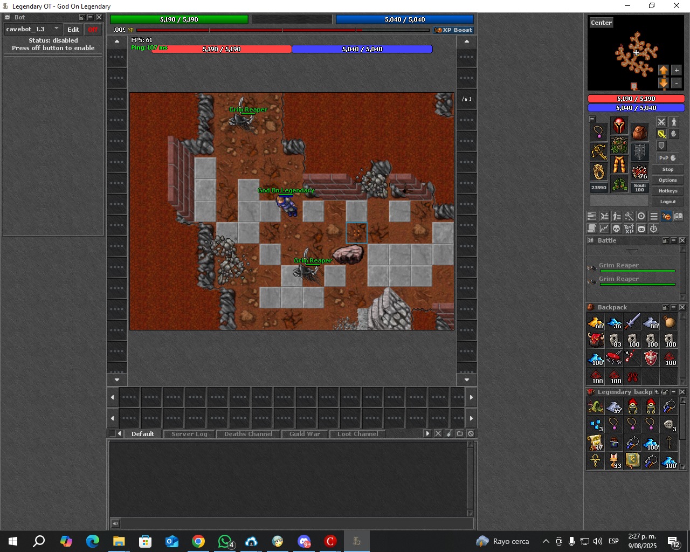
Task: Click the analytics graph icon
Action: tap(604, 229)
